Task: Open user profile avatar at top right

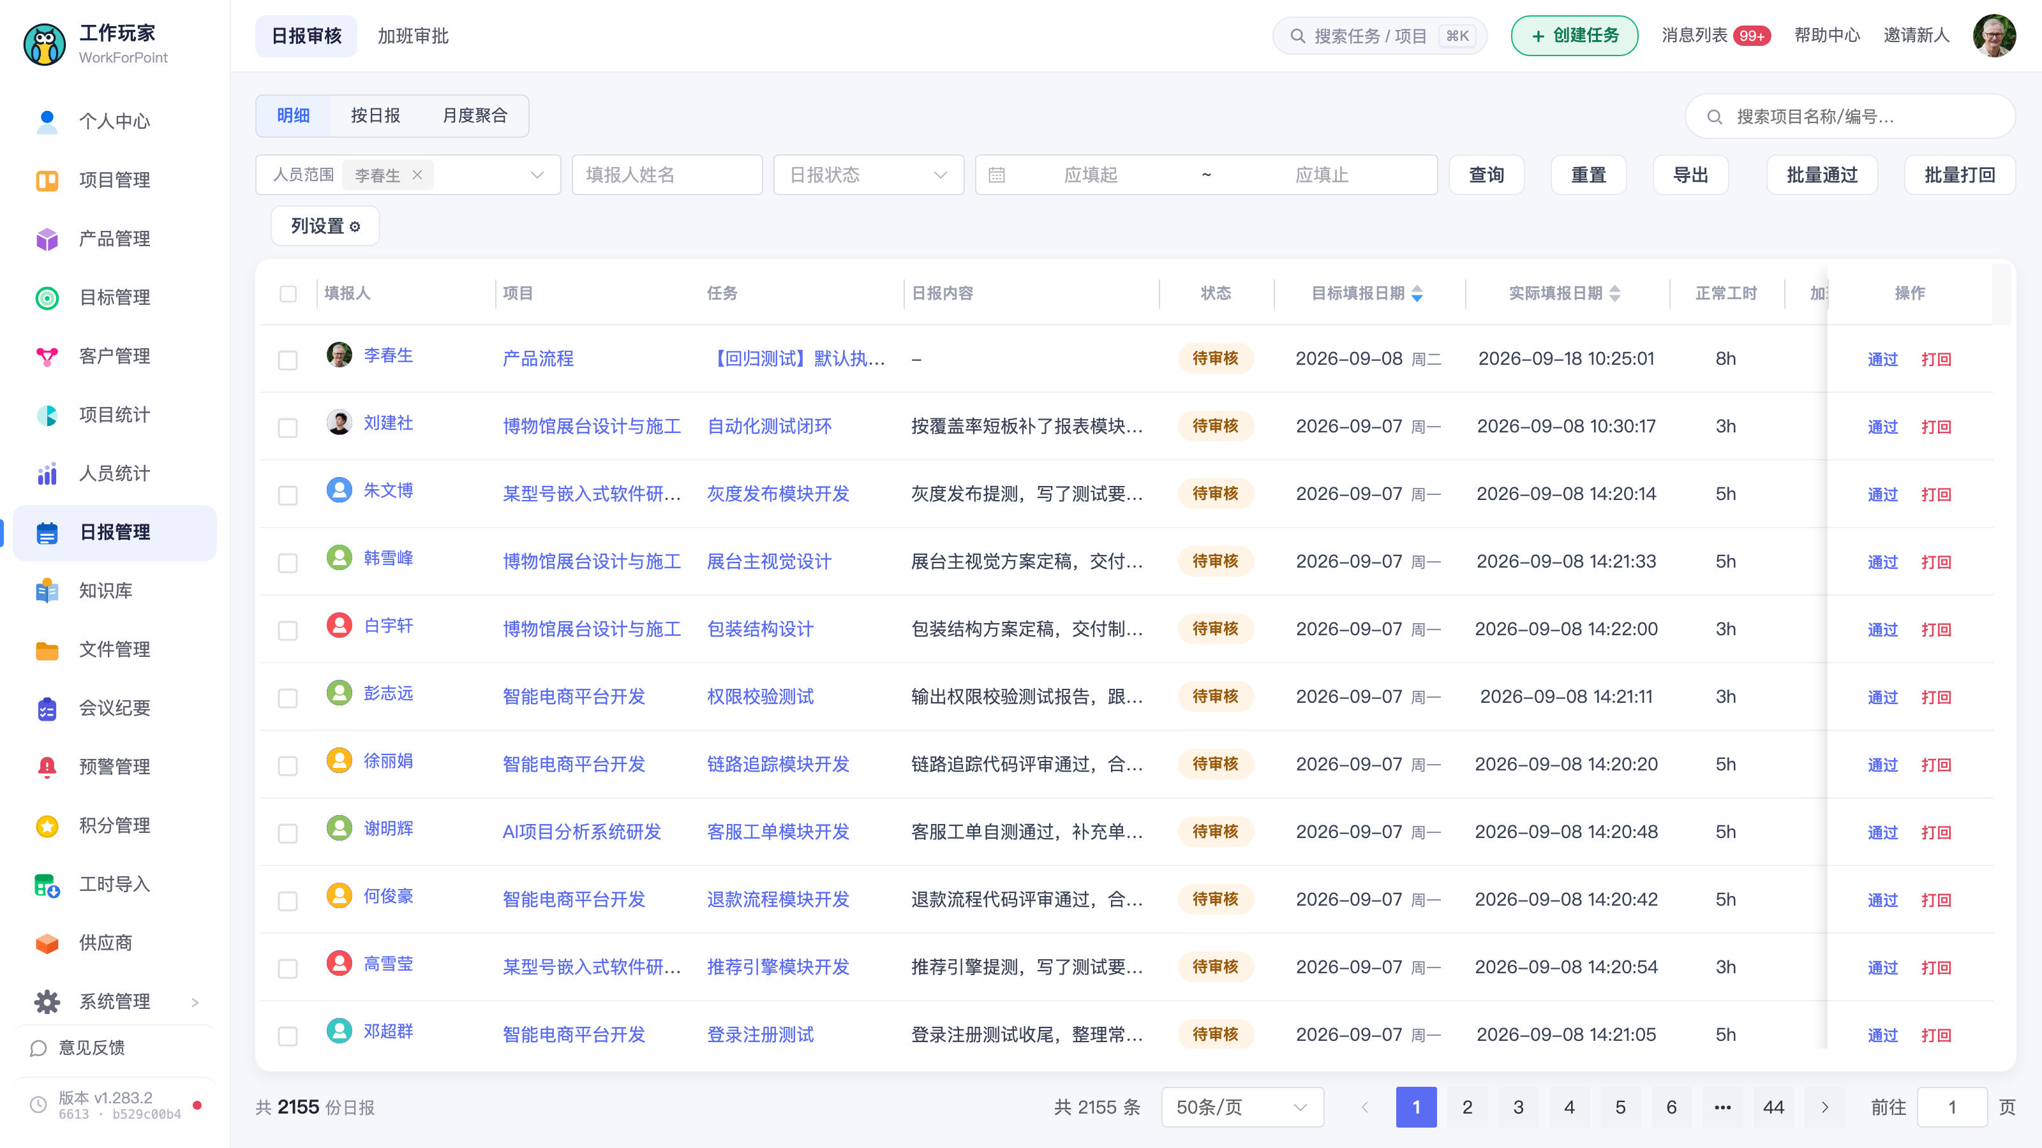Action: (x=1994, y=36)
